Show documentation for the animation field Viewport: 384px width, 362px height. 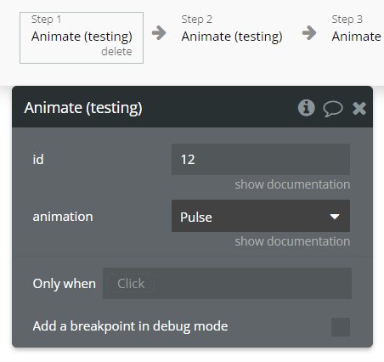(292, 241)
